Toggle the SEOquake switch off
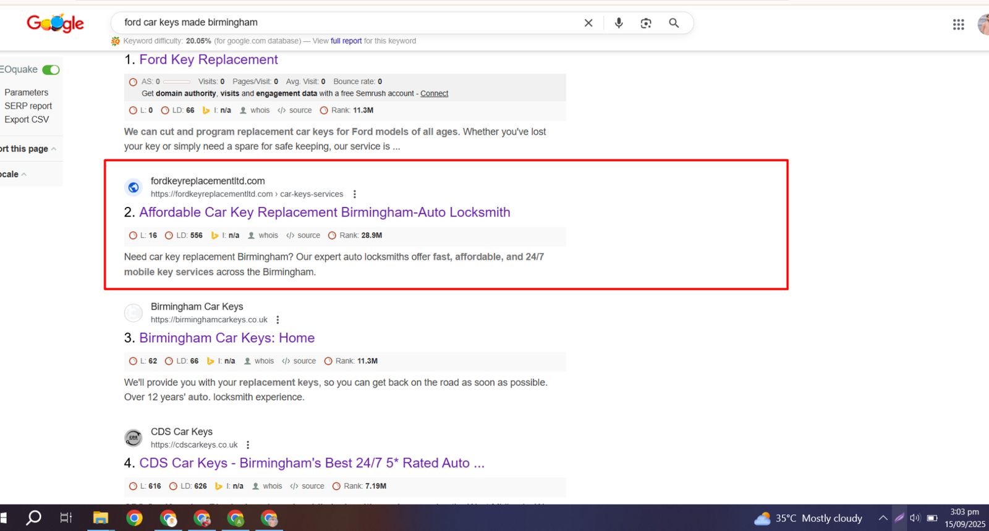 tap(51, 70)
